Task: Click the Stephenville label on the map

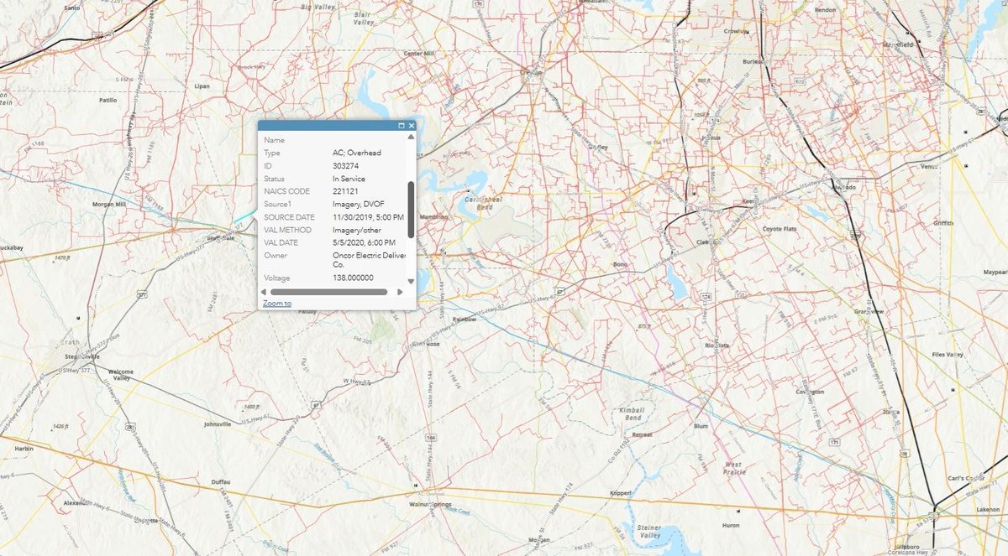Action: coord(81,356)
